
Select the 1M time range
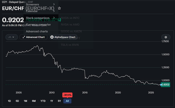(25, 101)
